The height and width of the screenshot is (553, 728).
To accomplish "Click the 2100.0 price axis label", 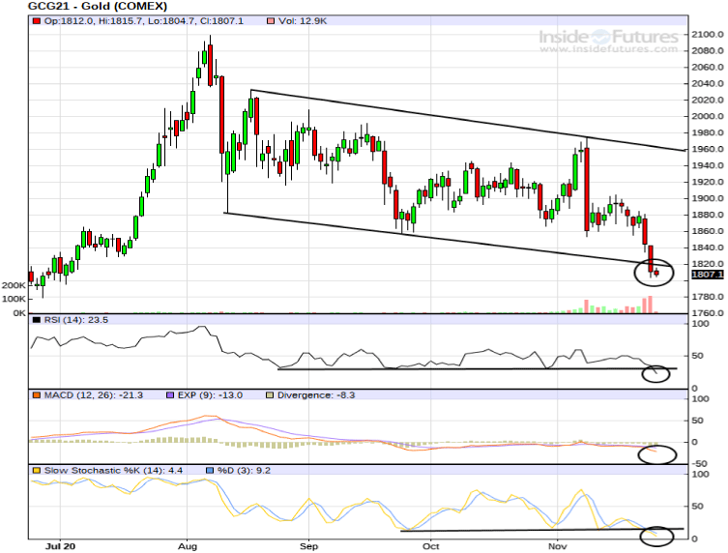I will point(706,34).
